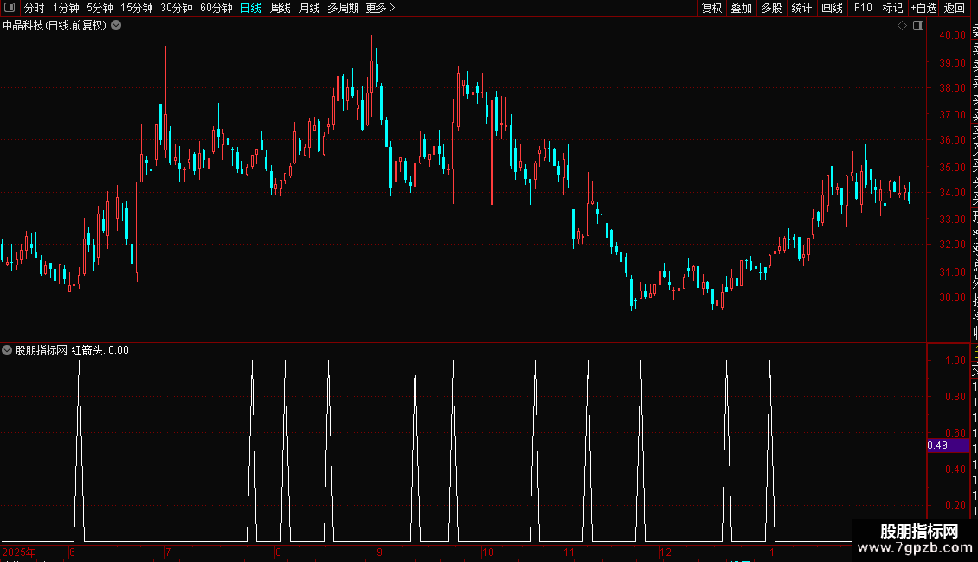Open F10 company information
978x562 pixels.
(x=863, y=8)
